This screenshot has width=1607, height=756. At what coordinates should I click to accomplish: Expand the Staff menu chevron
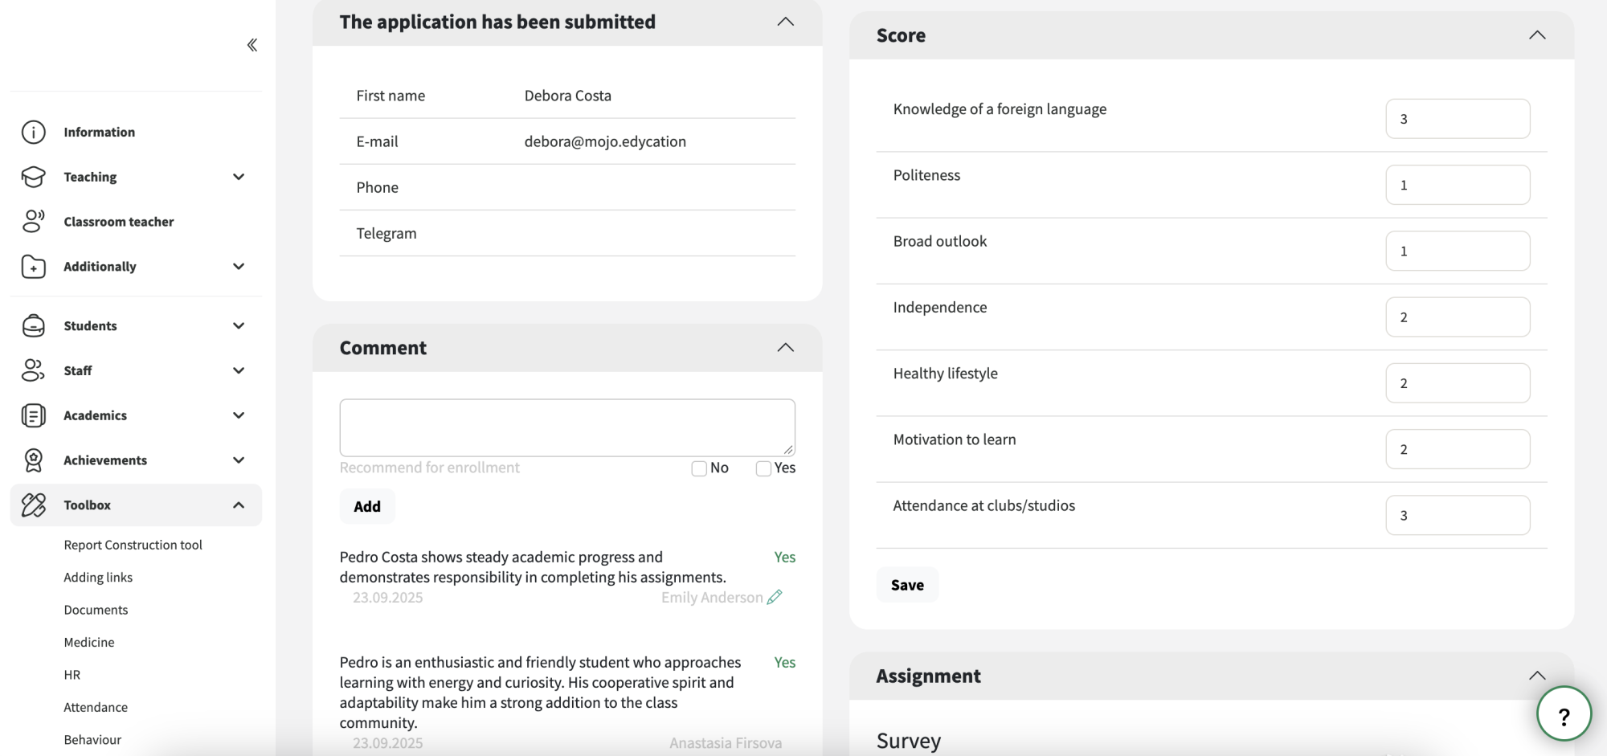[239, 370]
